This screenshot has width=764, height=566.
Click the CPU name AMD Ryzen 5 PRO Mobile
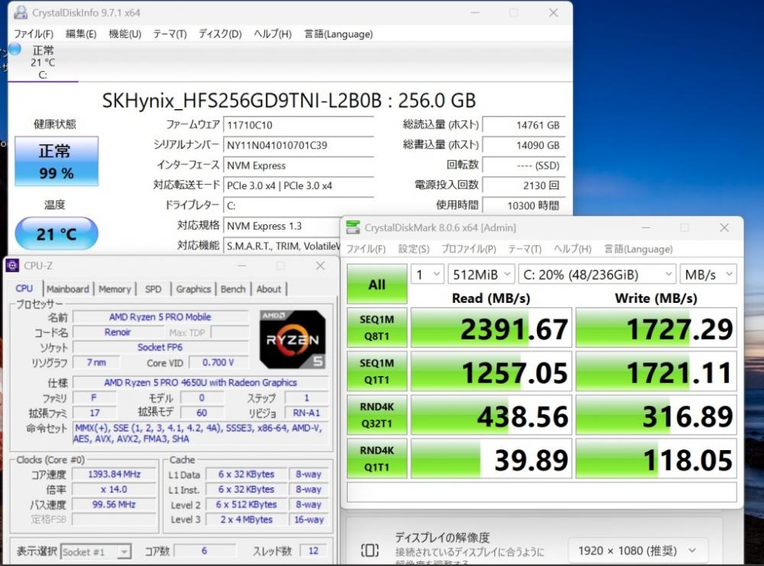coord(160,317)
